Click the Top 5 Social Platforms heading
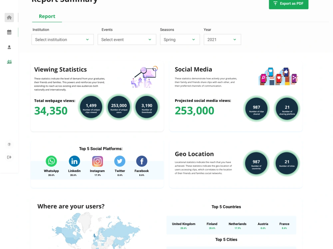The width and height of the screenshot is (333, 249). pyautogui.click(x=101, y=149)
